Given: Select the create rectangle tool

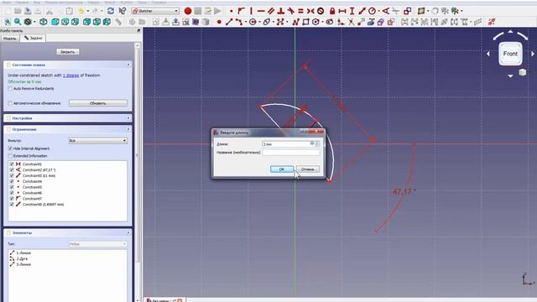Looking at the screenshot, I should point(305,22).
